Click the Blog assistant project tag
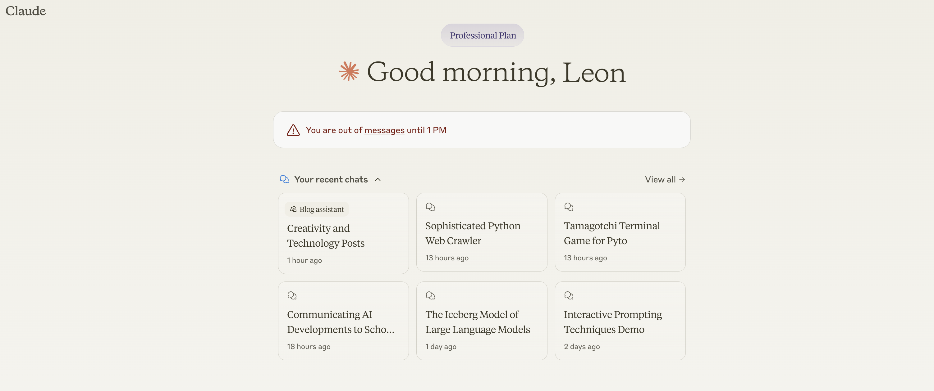 (x=317, y=209)
